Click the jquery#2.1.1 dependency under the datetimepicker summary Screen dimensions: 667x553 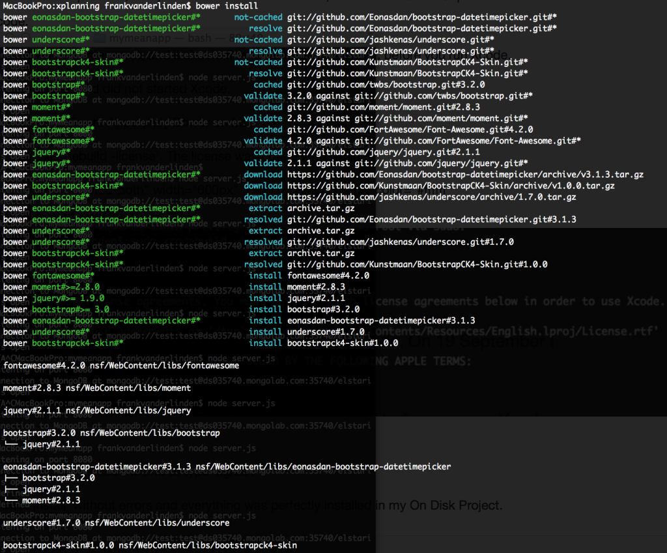coord(51,490)
